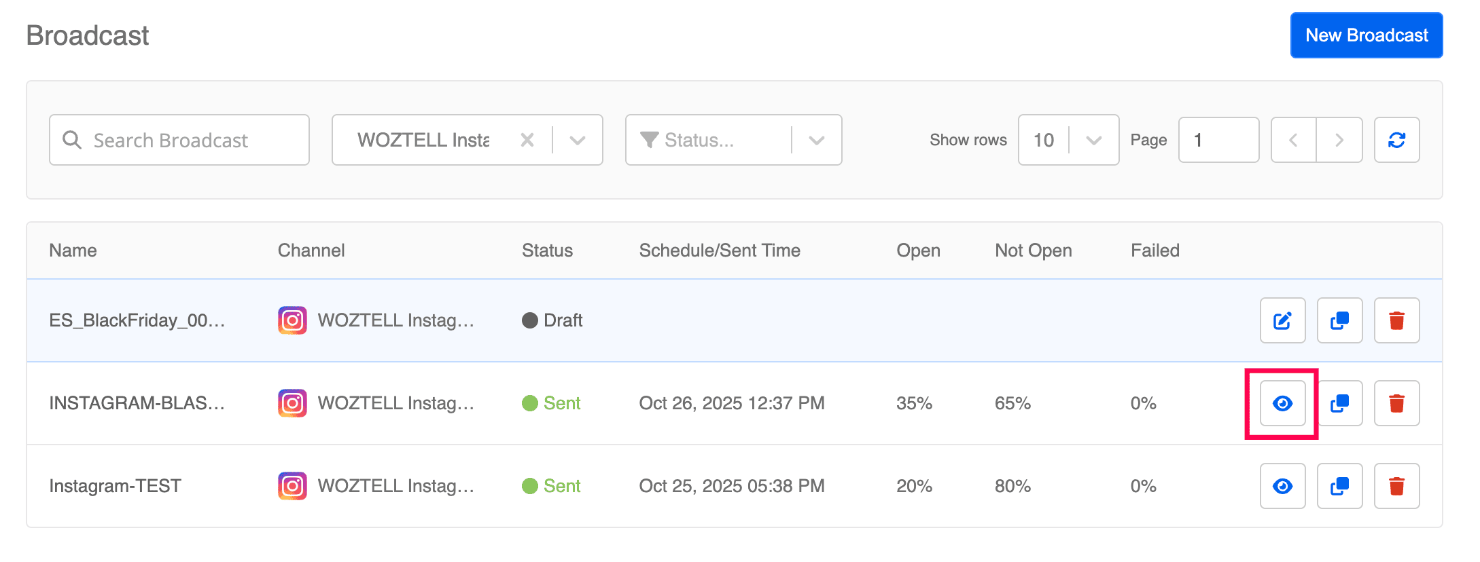Go to the next page

[x=1339, y=140]
